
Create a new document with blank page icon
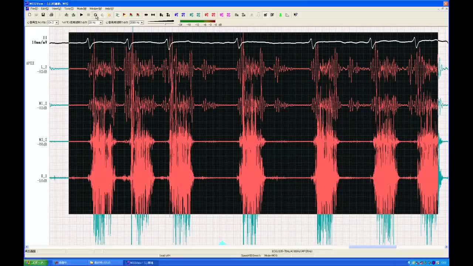[30, 15]
